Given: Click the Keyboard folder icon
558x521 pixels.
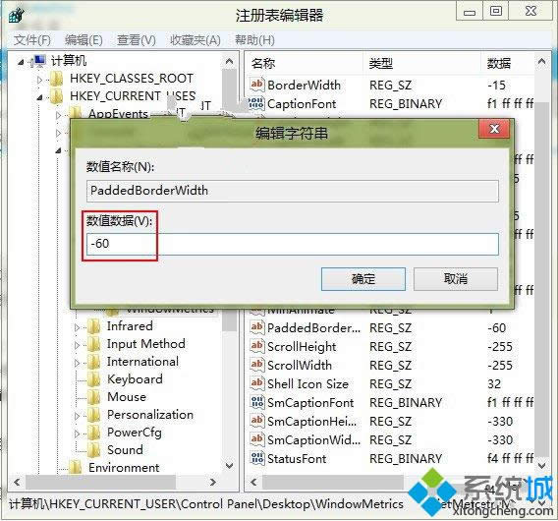Looking at the screenshot, I should pos(94,379).
